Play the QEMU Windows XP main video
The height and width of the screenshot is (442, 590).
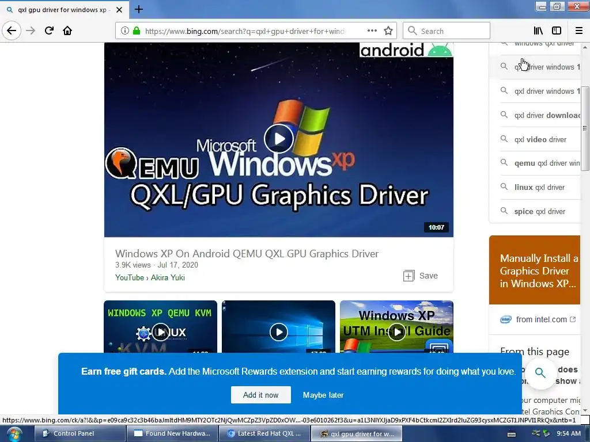click(279, 139)
